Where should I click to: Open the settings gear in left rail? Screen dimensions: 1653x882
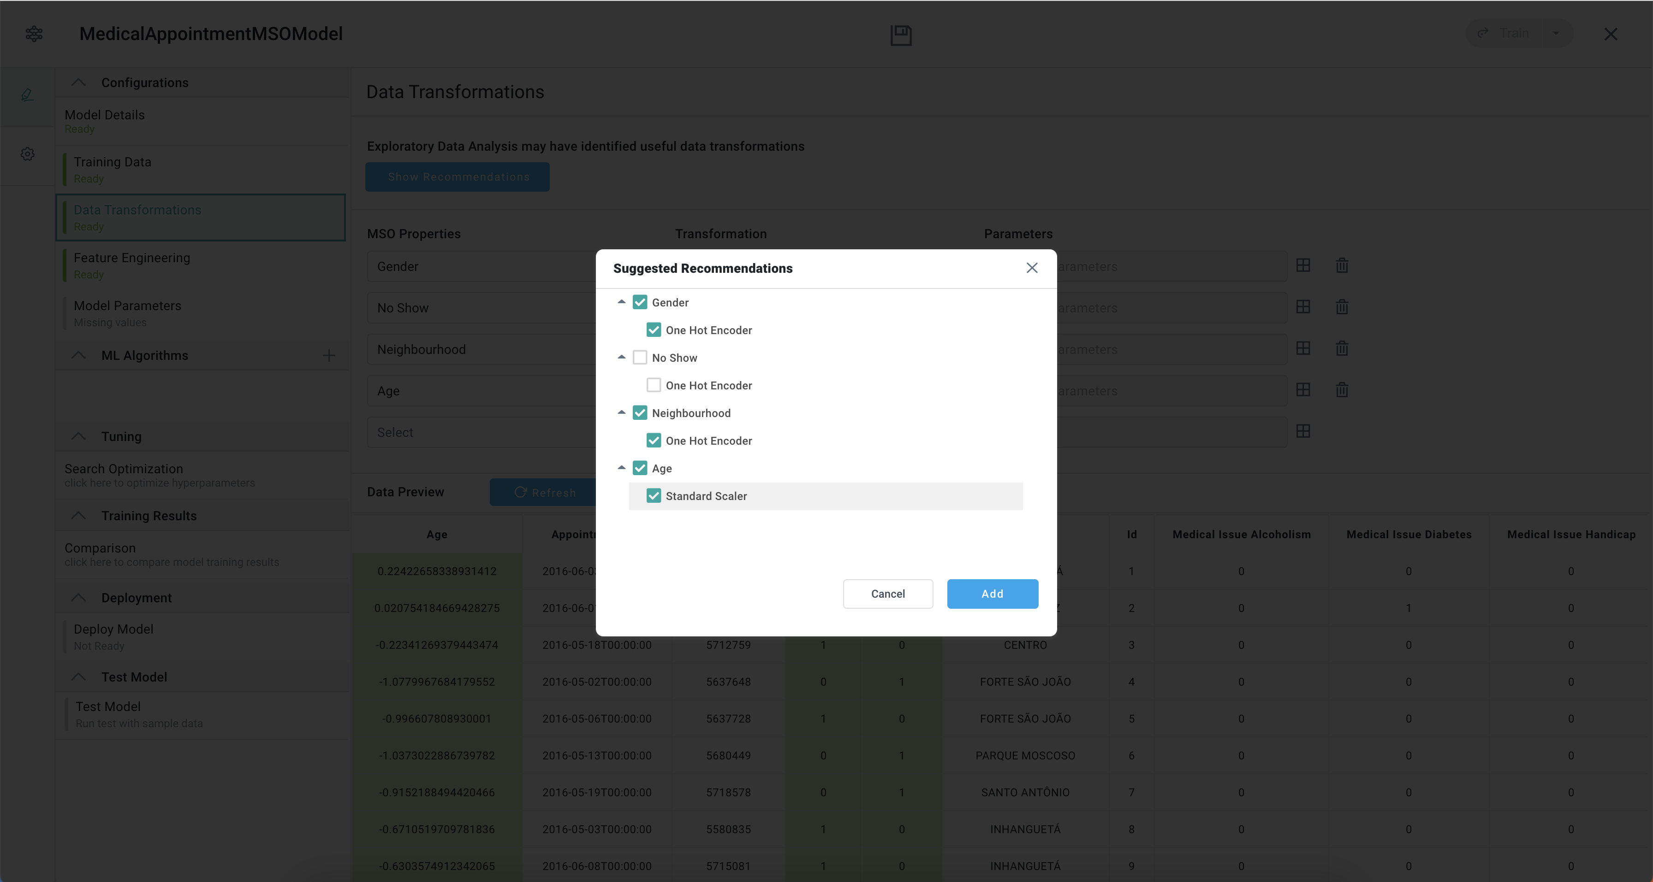pos(28,154)
